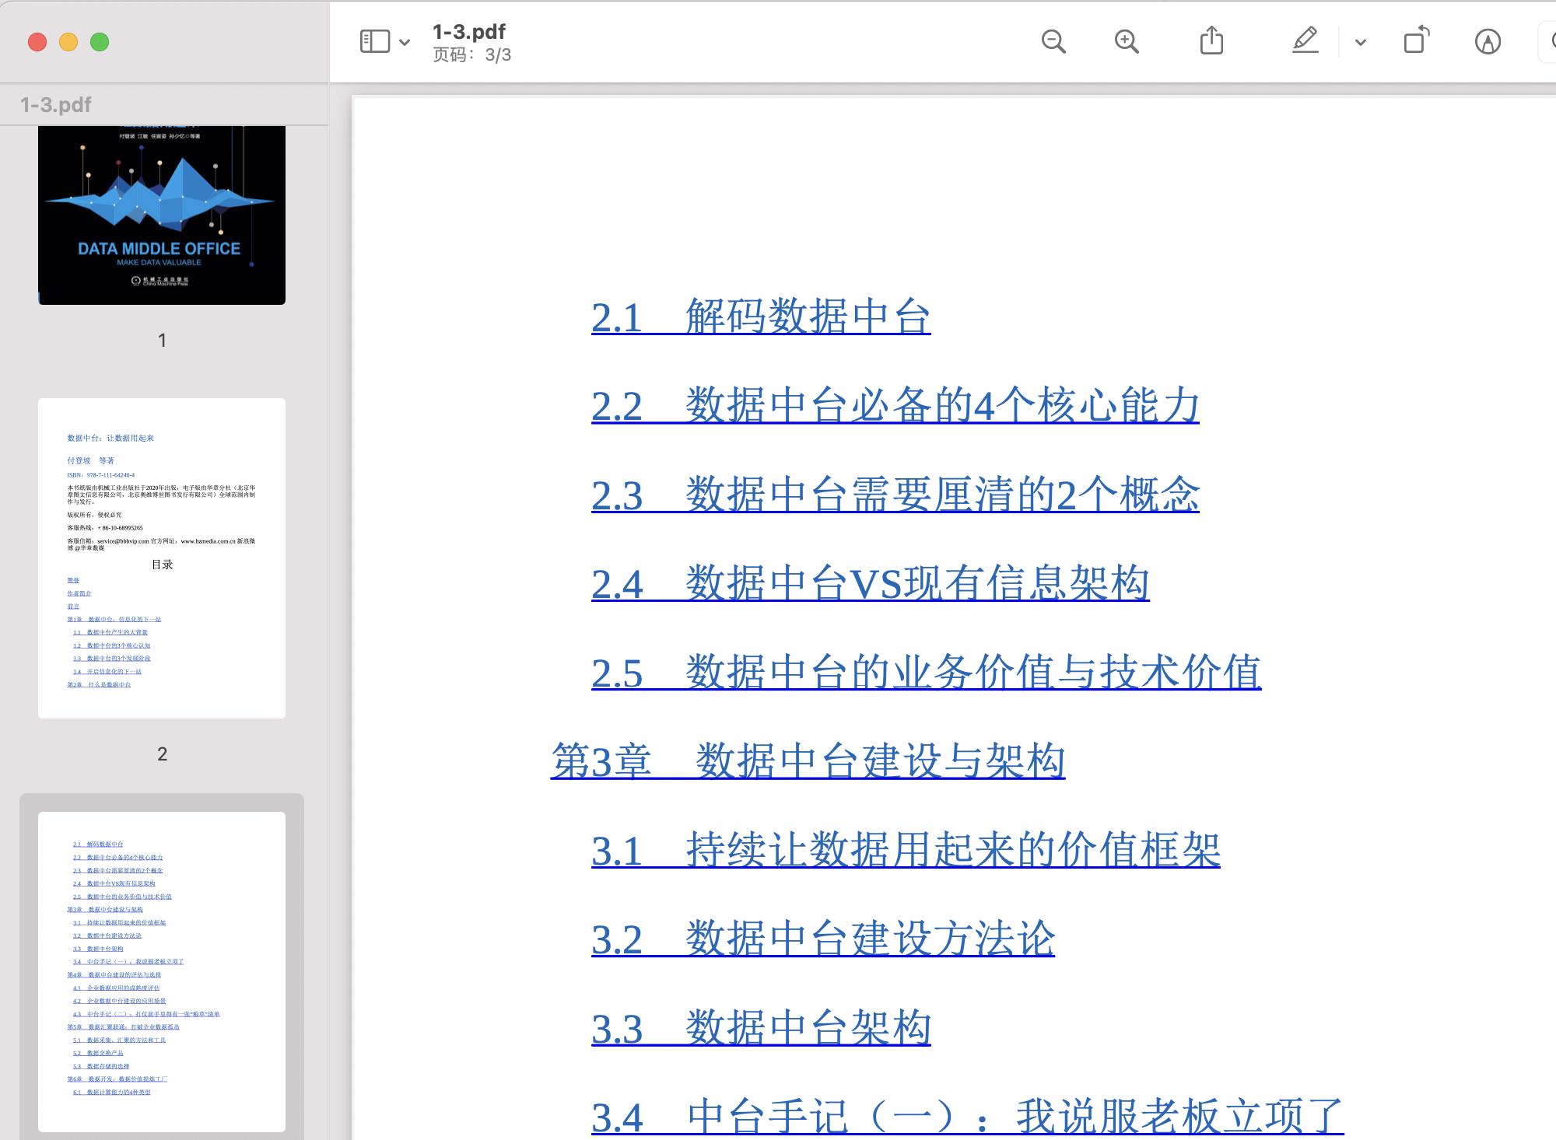The height and width of the screenshot is (1140, 1556).
Task: Open link 2.5 数据中台的业务价值与技术价值
Action: point(927,670)
